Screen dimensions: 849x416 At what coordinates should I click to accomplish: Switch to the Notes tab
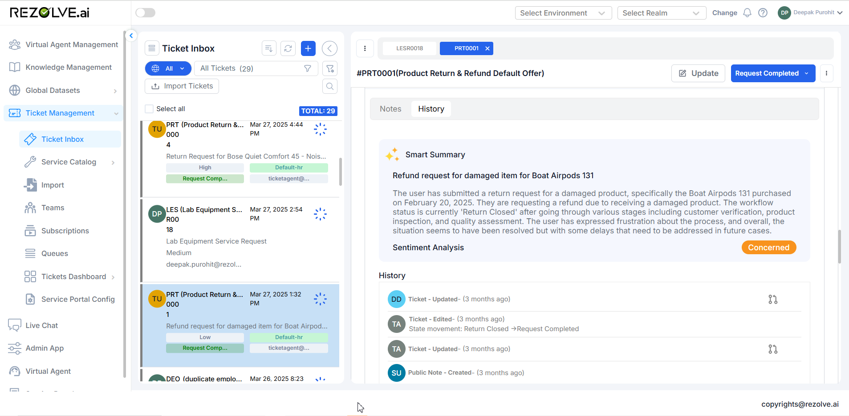[390, 109]
